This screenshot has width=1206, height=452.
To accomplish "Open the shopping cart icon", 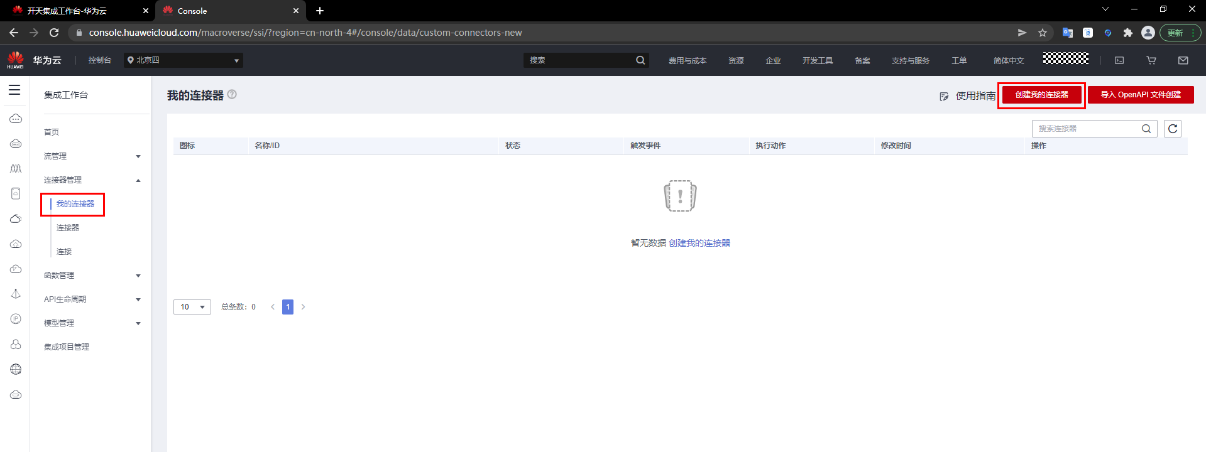I will pos(1151,60).
